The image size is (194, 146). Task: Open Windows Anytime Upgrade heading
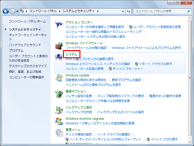(85, 118)
